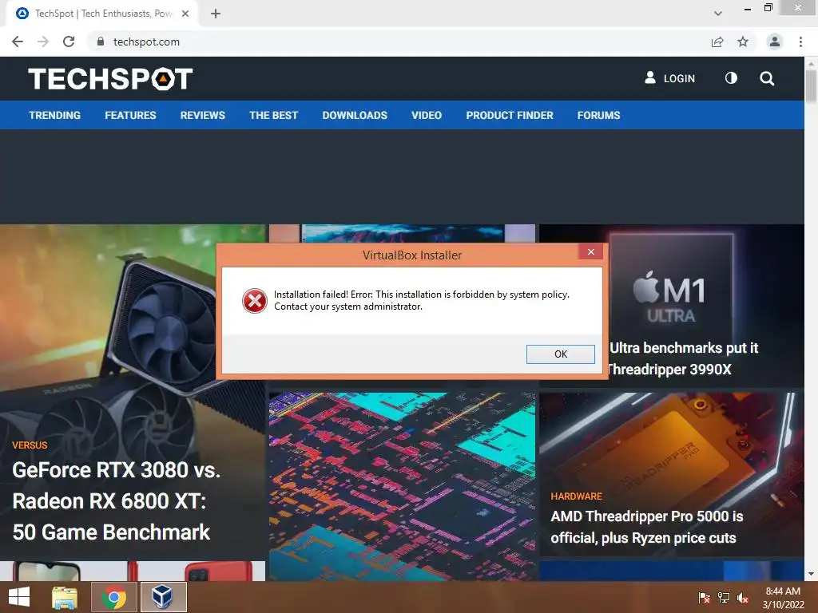Click OK in VirtualBox Installer dialog
Image resolution: width=818 pixels, height=613 pixels.
(560, 354)
